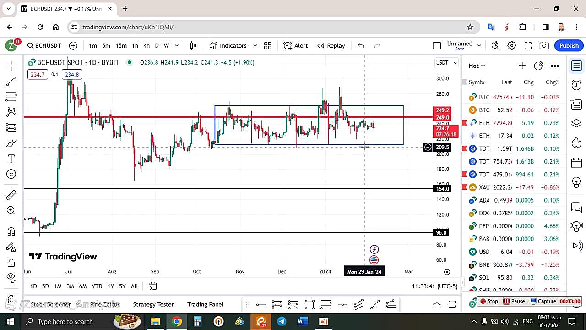This screenshot has width=586, height=330.
Task: Open the timezone 11:33:41 (UTC-5) menu
Action: pyautogui.click(x=434, y=286)
